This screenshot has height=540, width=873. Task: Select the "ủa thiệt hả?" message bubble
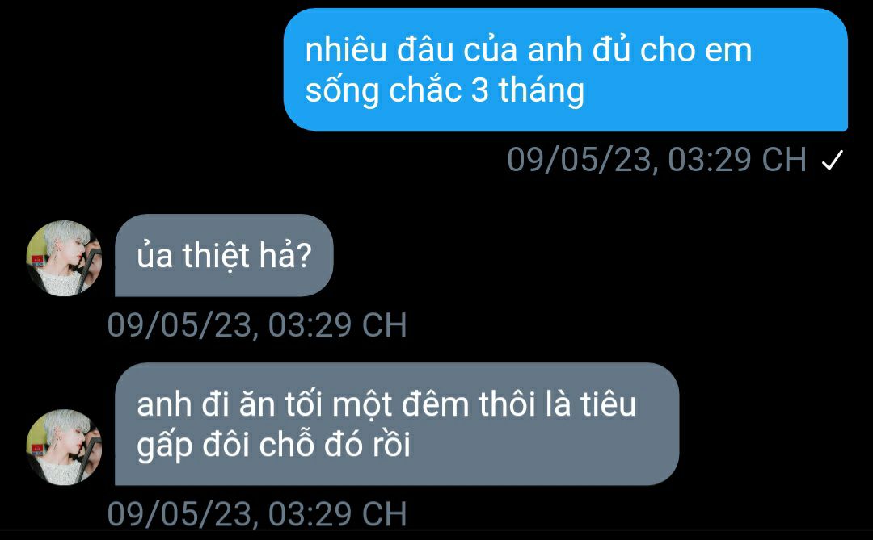224,255
